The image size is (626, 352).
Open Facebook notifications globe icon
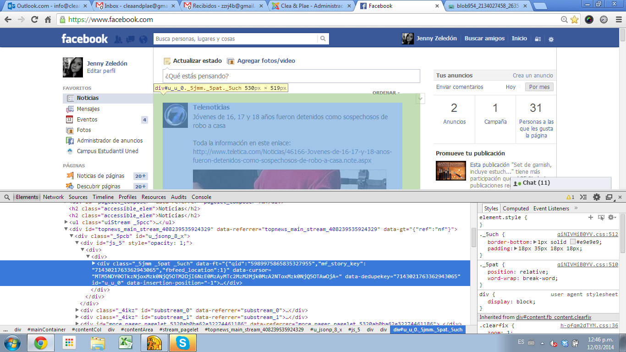[143, 39]
